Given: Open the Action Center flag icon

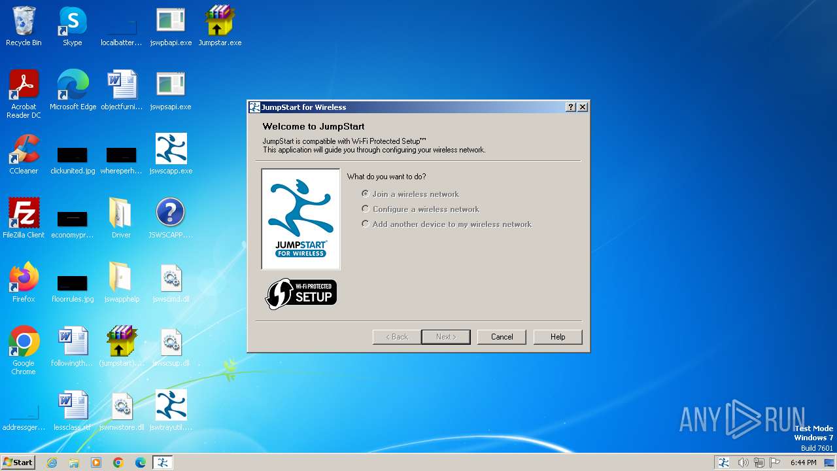Looking at the screenshot, I should click(x=776, y=462).
